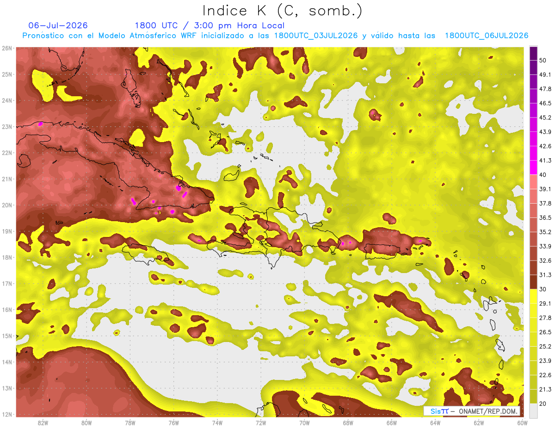Click the legend value '41.3'
Screen dimensions: 555x429
pos(545,160)
